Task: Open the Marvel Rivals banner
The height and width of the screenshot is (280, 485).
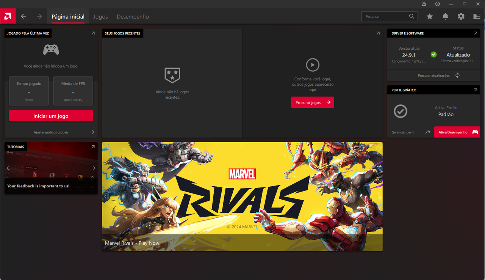Action: 242,197
